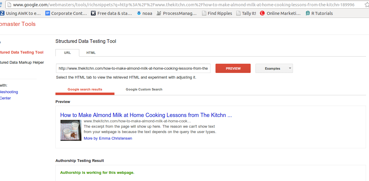Screen dimensions: 369x181
Task: Open the 'Using AWK to e...' bookmark icon
Action: (x=2, y=13)
